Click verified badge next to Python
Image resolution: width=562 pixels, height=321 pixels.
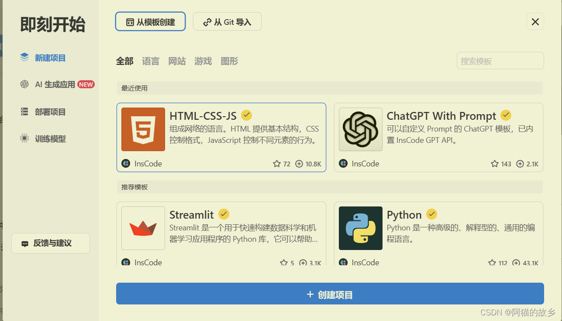click(x=431, y=214)
